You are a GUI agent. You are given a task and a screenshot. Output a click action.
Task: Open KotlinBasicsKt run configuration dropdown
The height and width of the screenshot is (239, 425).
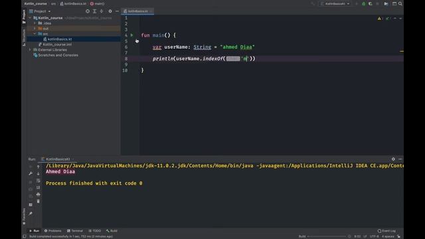coord(335,4)
